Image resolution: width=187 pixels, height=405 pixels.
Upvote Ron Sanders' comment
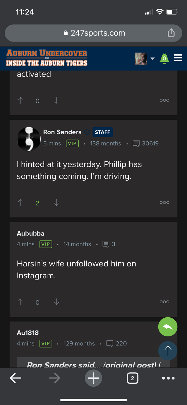click(x=20, y=202)
